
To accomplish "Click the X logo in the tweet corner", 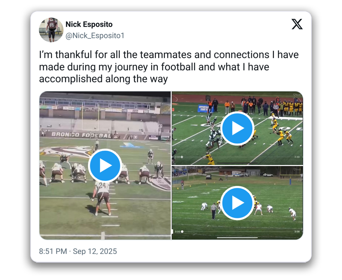I will [297, 24].
